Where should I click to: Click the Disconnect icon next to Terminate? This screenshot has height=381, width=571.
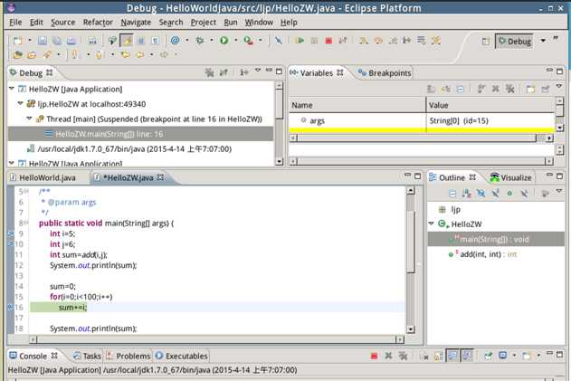[343, 41]
